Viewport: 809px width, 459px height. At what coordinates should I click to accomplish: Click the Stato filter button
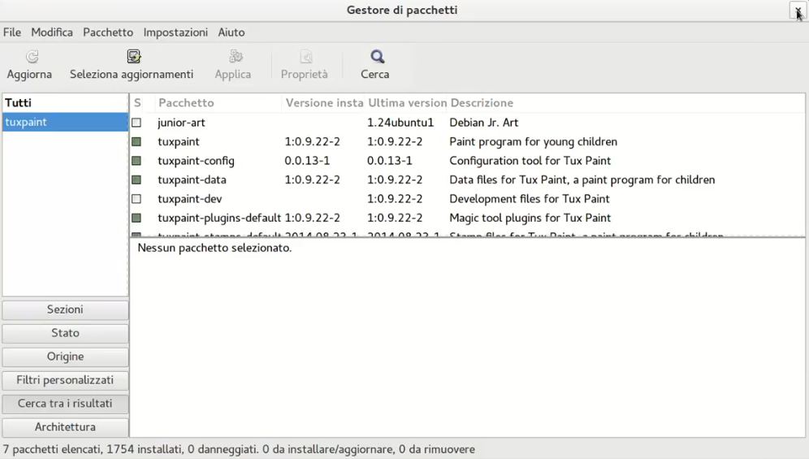(65, 333)
